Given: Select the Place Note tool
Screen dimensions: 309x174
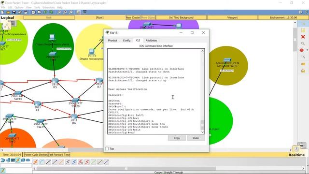Looking at the screenshot, I should click(303, 30).
